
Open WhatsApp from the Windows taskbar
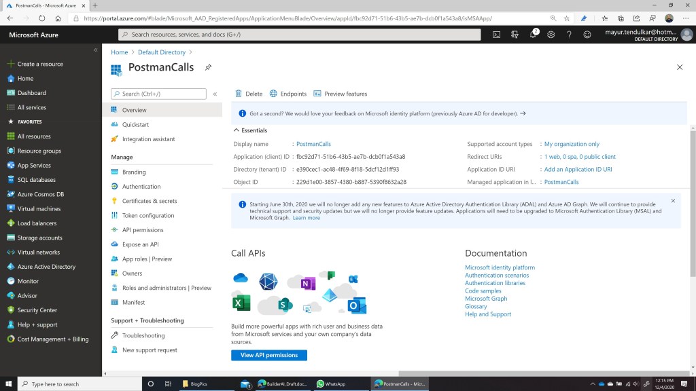(x=331, y=384)
